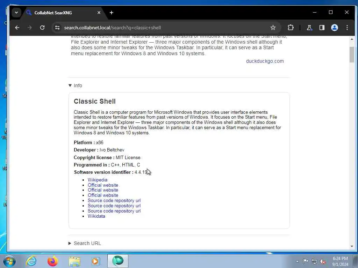Click the scrollbar down arrow

click(352, 246)
